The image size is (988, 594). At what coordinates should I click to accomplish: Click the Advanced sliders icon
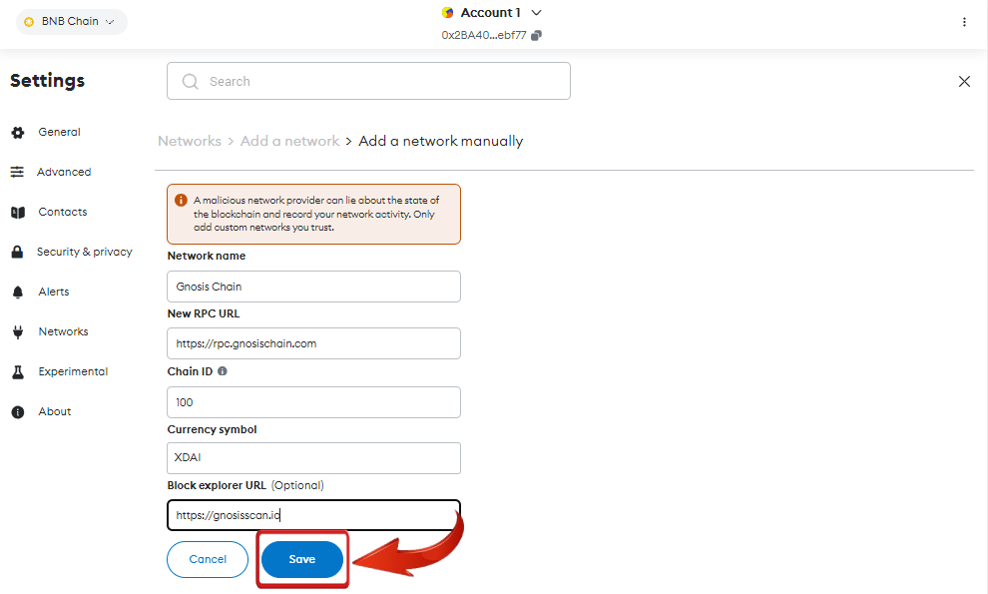pos(18,172)
